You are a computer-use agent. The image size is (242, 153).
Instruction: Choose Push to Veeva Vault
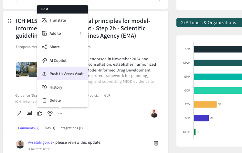[x=66, y=74]
